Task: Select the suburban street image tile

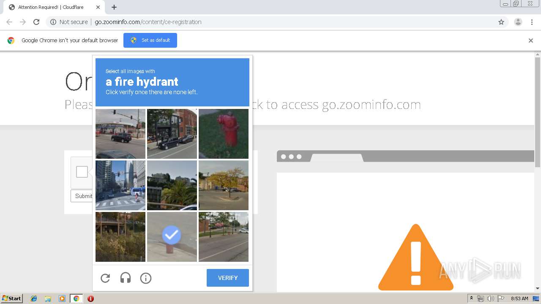Action: pyautogui.click(x=224, y=237)
